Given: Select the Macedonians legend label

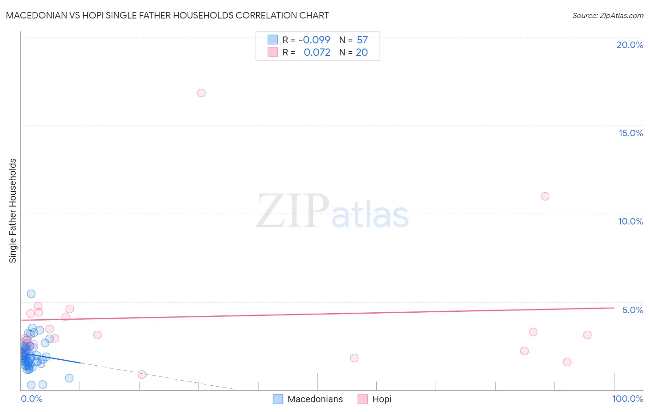Looking at the screenshot, I should [315, 399].
